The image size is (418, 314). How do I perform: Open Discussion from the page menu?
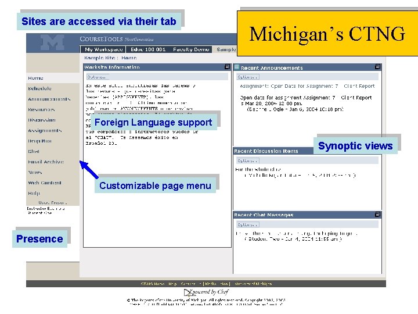[42, 120]
